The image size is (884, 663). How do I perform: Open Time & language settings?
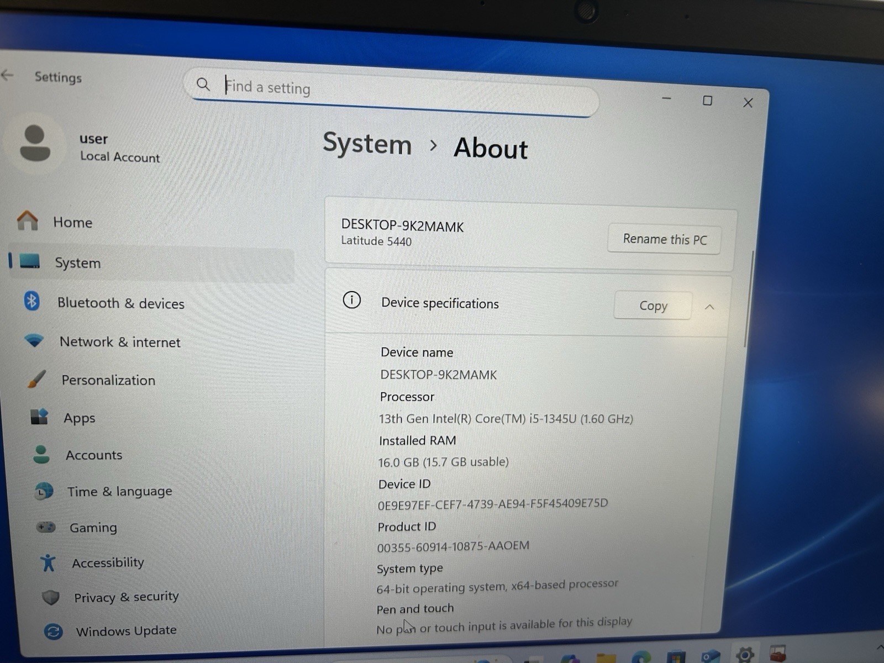(119, 491)
